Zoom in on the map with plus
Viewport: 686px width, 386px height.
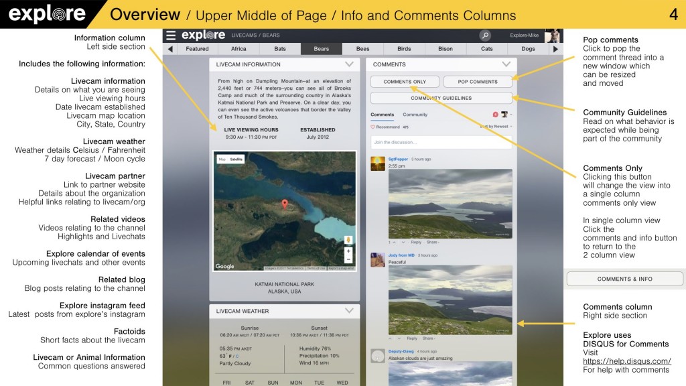pos(348,251)
